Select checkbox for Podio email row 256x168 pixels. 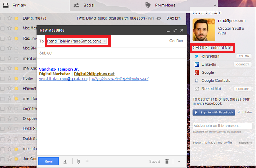3,78
